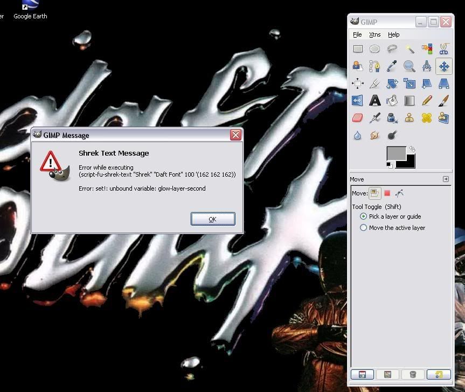Click the 'Shrek Text Message' heading

[114, 153]
